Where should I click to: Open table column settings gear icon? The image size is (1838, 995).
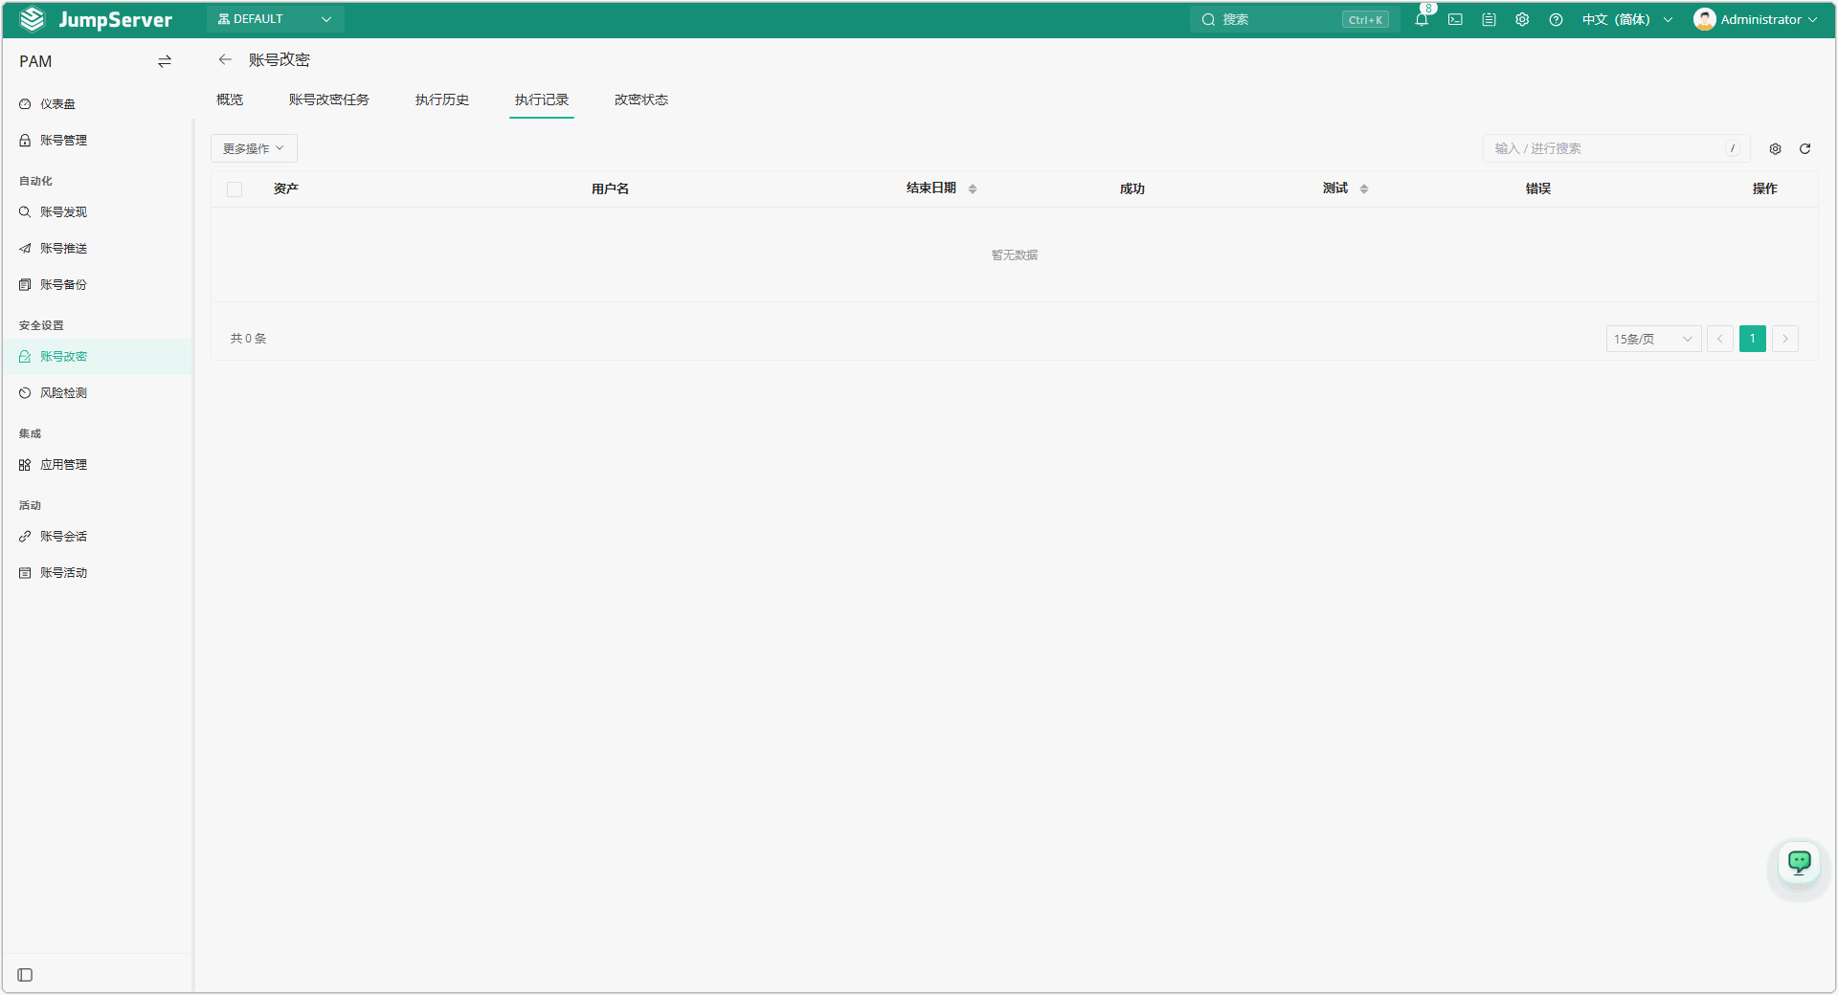1775,148
